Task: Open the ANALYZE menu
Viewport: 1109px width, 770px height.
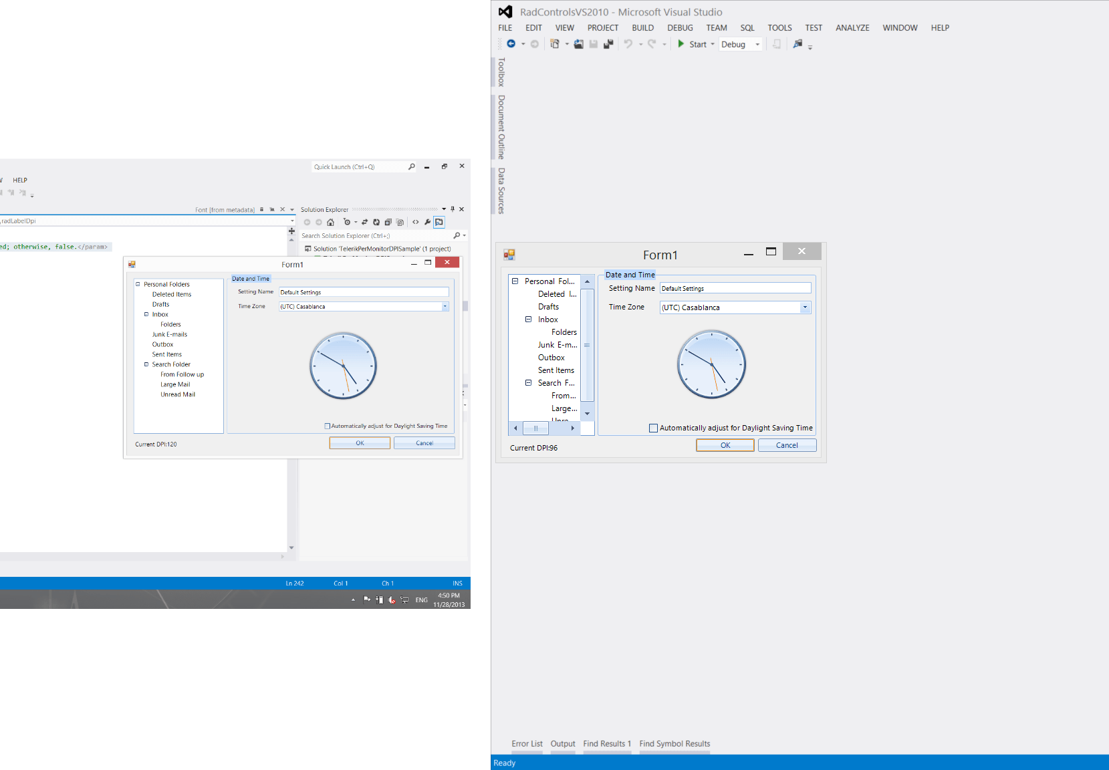Action: 852,28
